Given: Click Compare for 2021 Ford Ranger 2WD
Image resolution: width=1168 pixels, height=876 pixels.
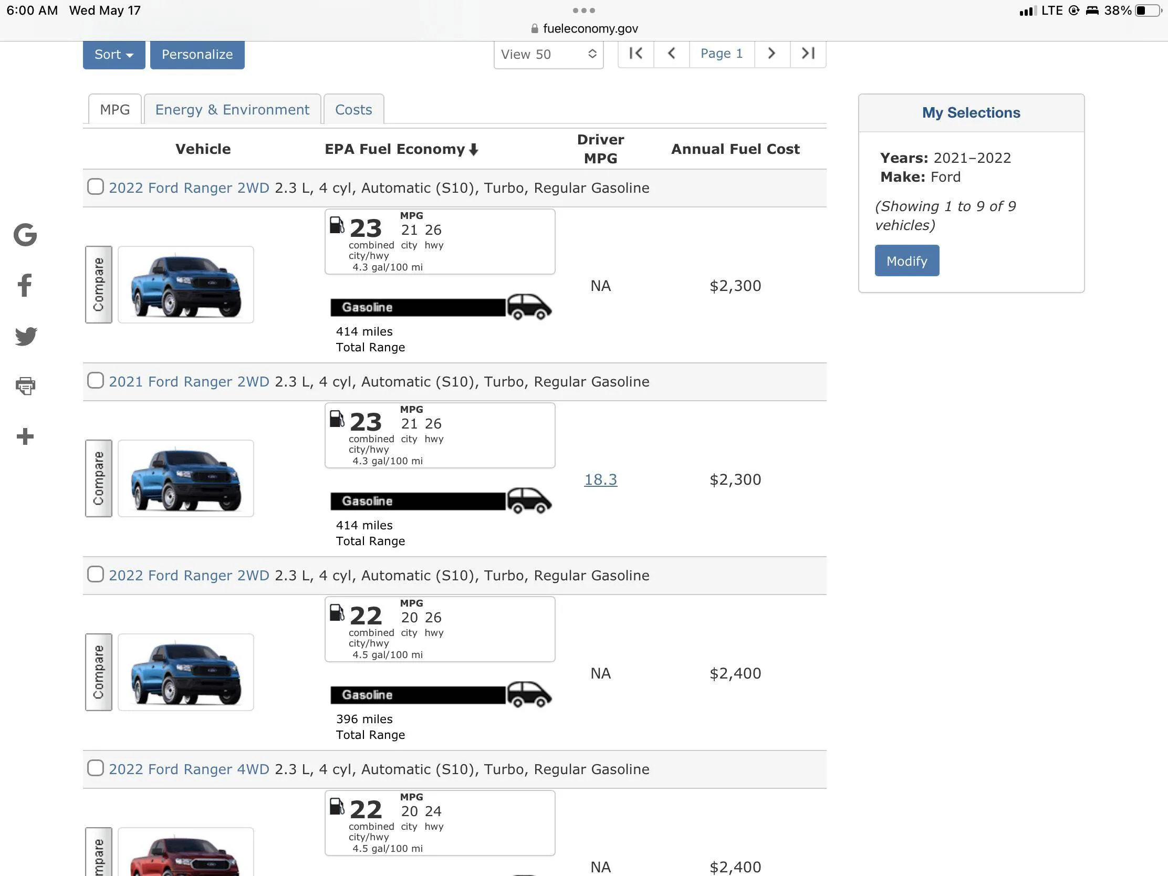Looking at the screenshot, I should click(x=99, y=478).
